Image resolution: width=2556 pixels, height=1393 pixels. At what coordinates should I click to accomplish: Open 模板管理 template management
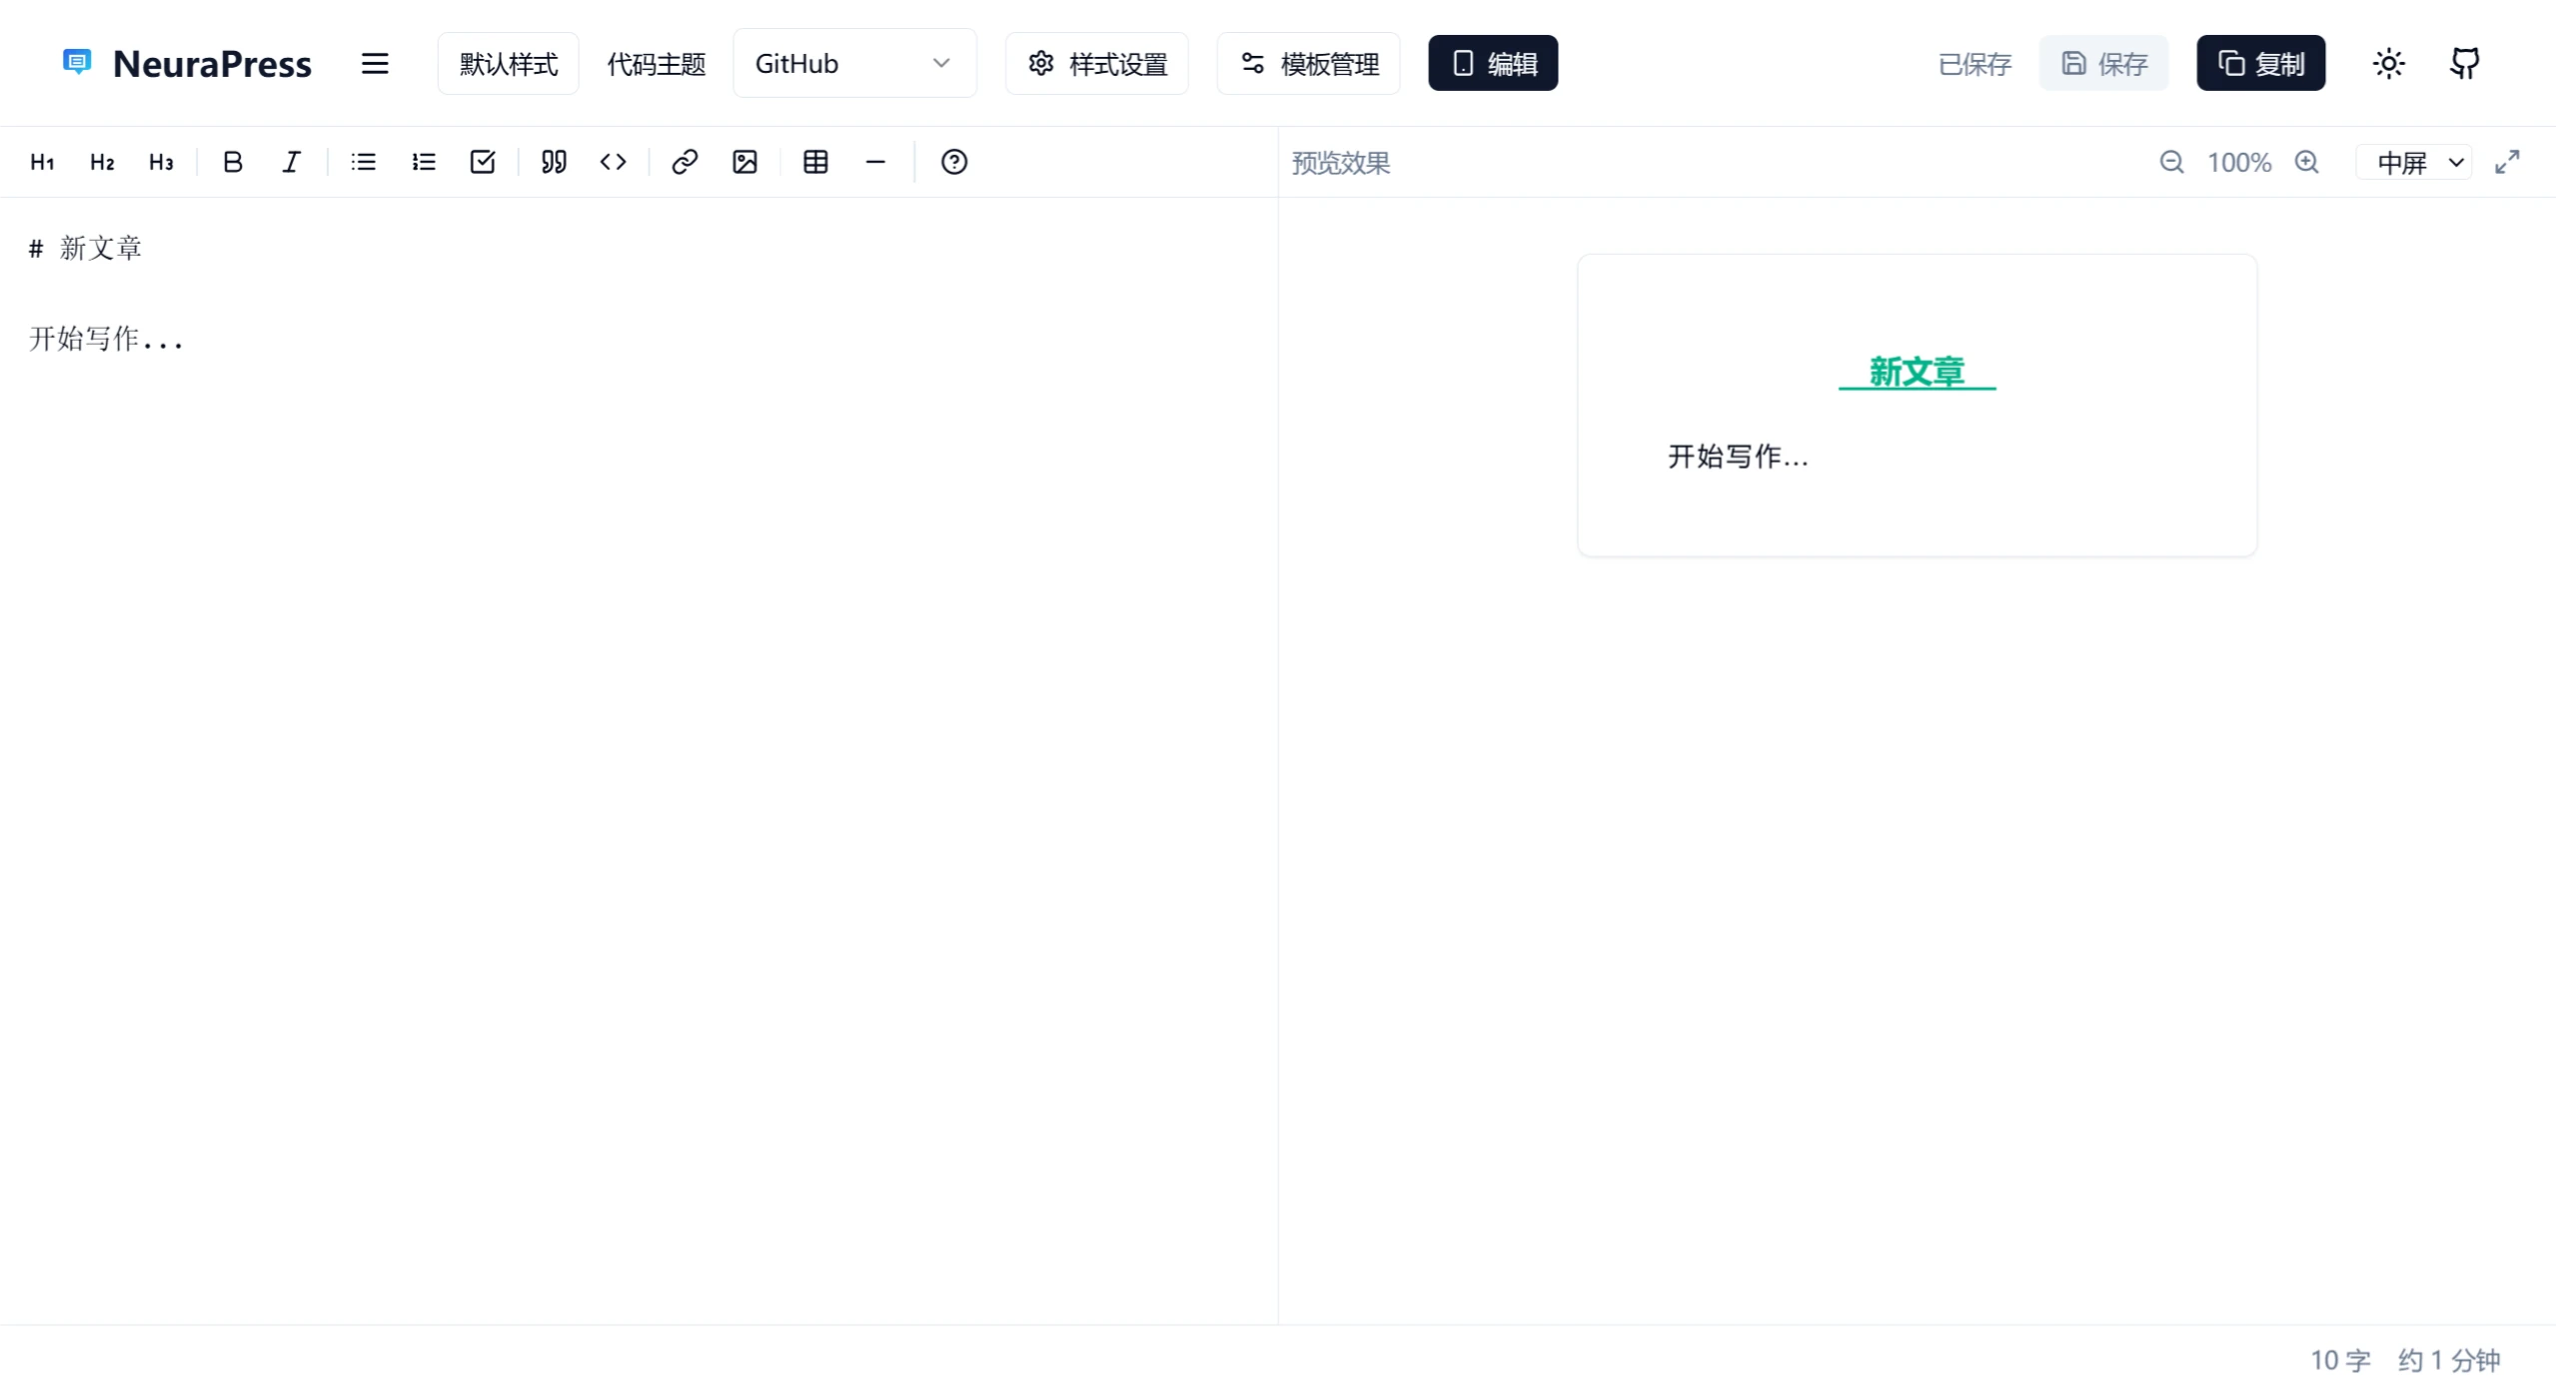pyautogui.click(x=1308, y=64)
